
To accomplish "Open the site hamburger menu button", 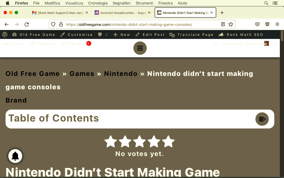I will tap(140, 48).
